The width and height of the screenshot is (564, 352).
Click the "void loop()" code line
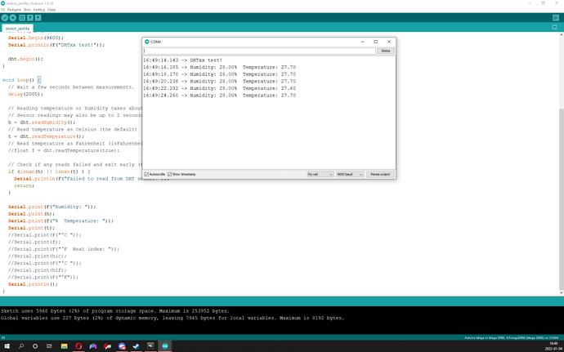[x=21, y=80]
